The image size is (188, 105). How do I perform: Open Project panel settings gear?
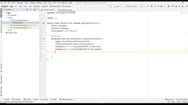coord(35,10)
